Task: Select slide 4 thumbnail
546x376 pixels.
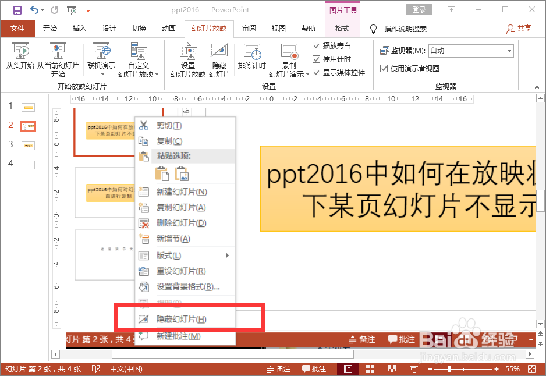Action: click(28, 164)
